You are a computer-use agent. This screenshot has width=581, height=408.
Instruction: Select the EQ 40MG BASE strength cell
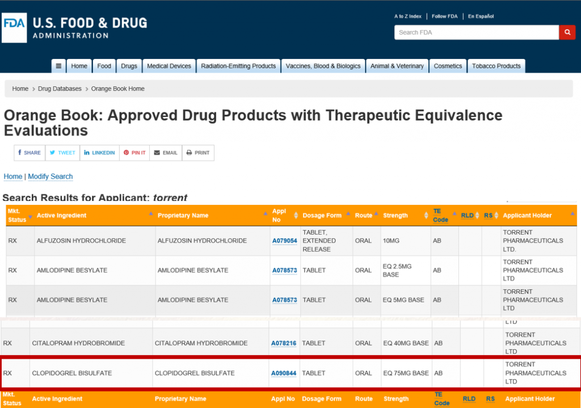click(406, 343)
